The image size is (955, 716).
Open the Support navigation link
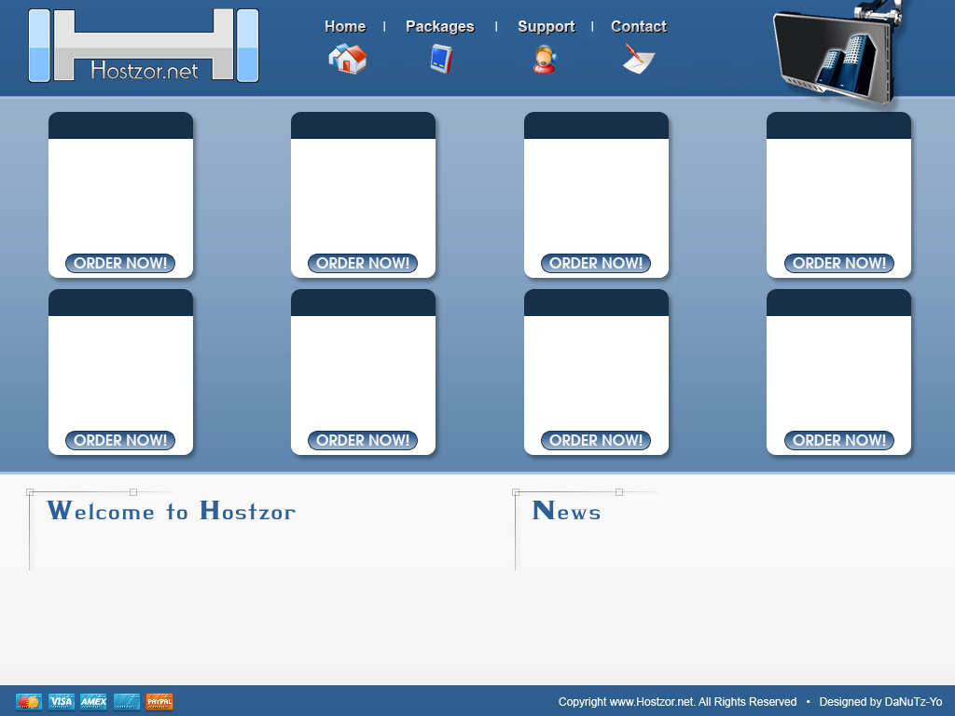(x=546, y=26)
